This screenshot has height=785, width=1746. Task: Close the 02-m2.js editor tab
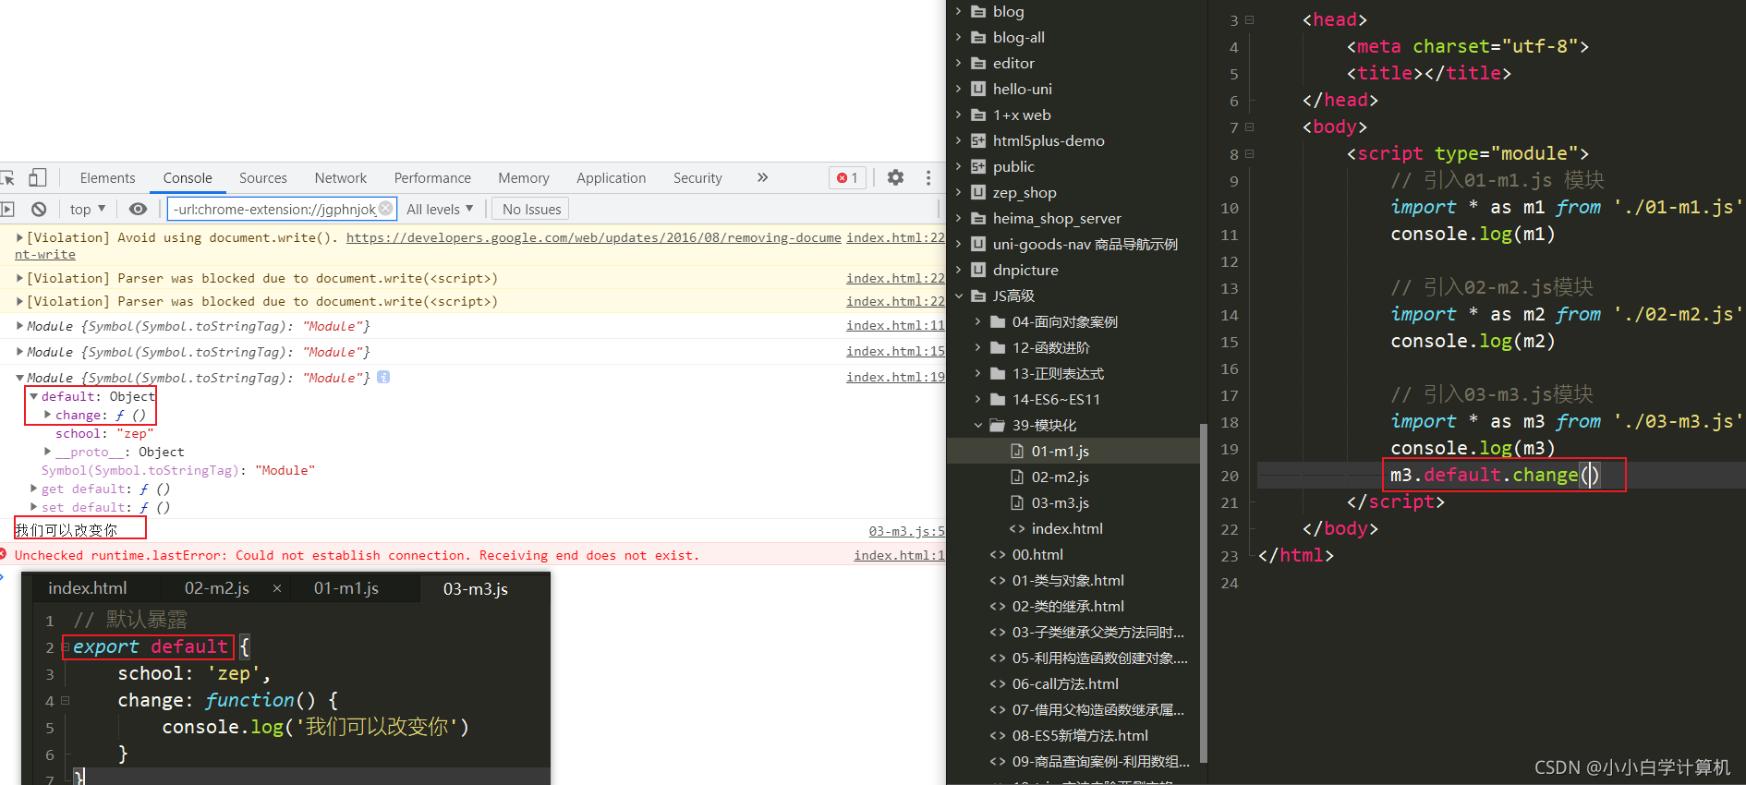point(276,588)
